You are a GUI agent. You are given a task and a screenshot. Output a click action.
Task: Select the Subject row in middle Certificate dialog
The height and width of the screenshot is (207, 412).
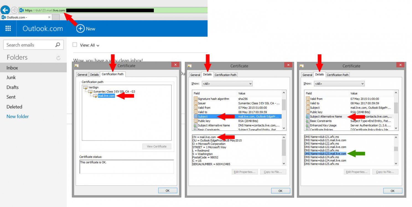pyautogui.click(x=237, y=116)
